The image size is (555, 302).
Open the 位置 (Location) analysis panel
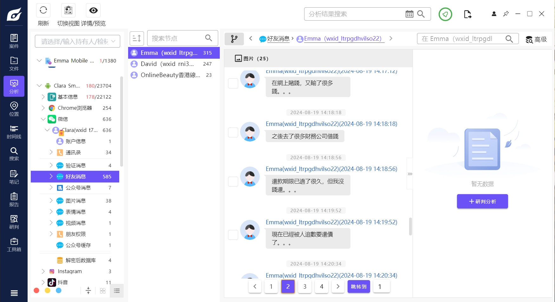tap(14, 109)
